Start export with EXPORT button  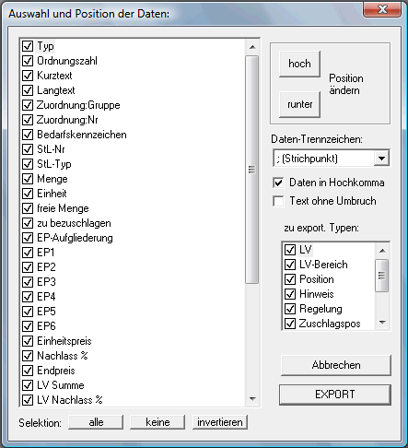(x=335, y=395)
